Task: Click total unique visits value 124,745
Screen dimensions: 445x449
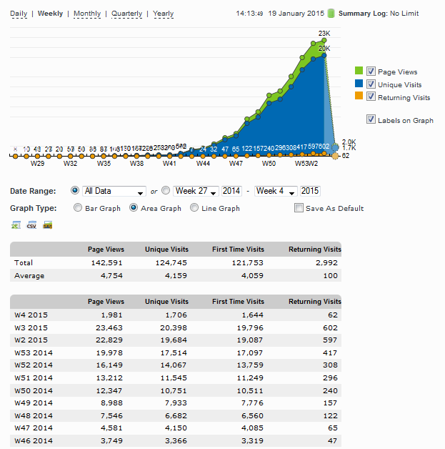Action: pos(171,263)
